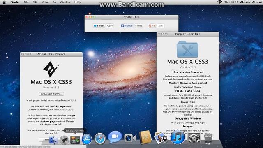
Task: Open iChat speech-bubble icon in dock
Action: (115, 137)
